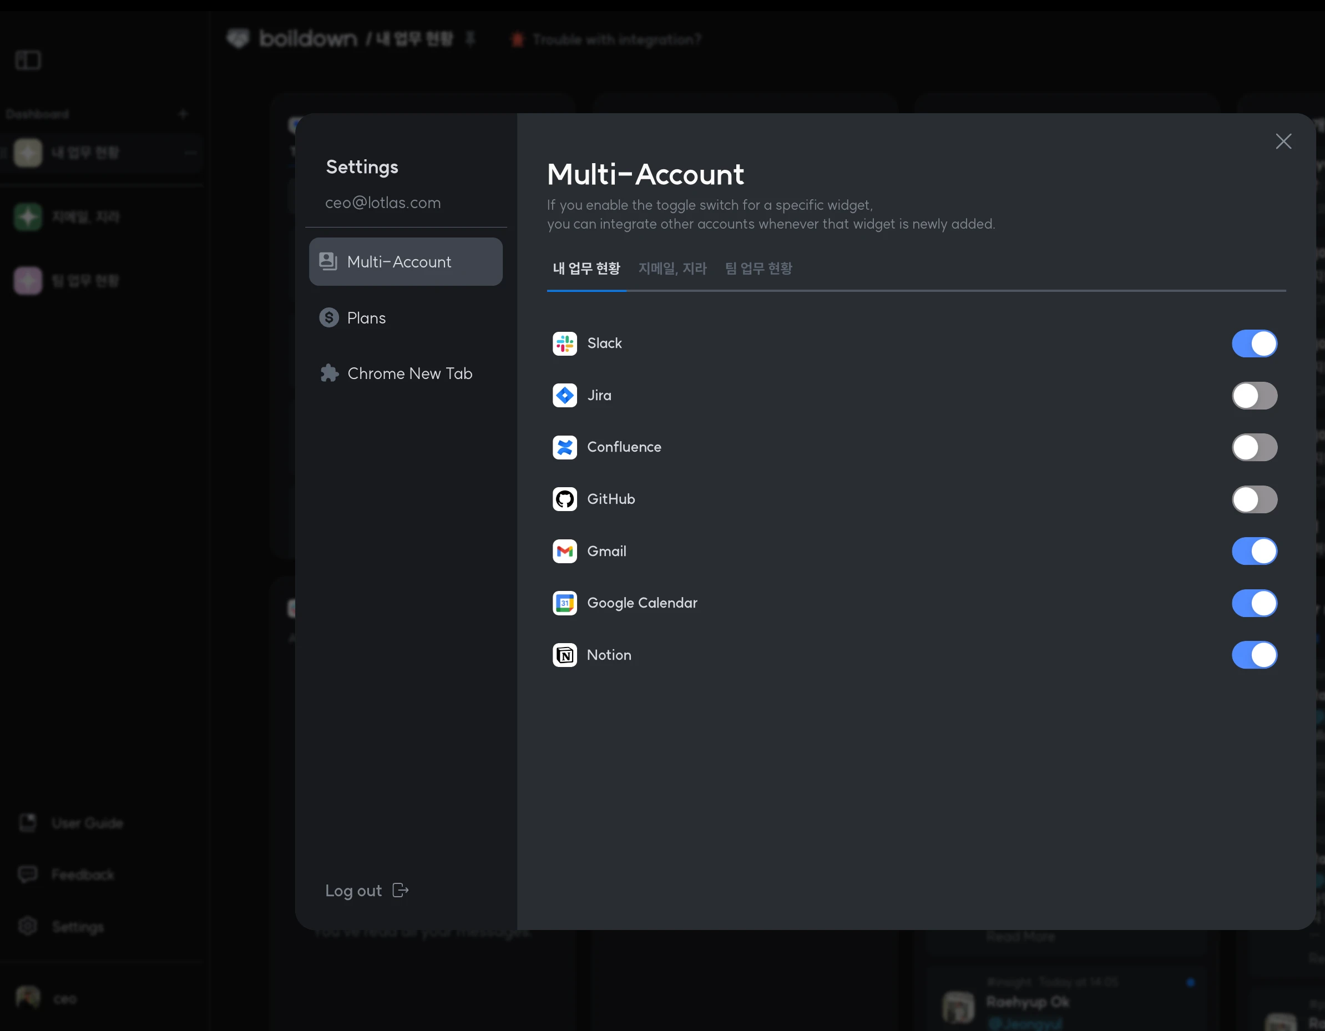Image resolution: width=1325 pixels, height=1031 pixels.
Task: Click the log out arrow icon
Action: pyautogui.click(x=401, y=890)
